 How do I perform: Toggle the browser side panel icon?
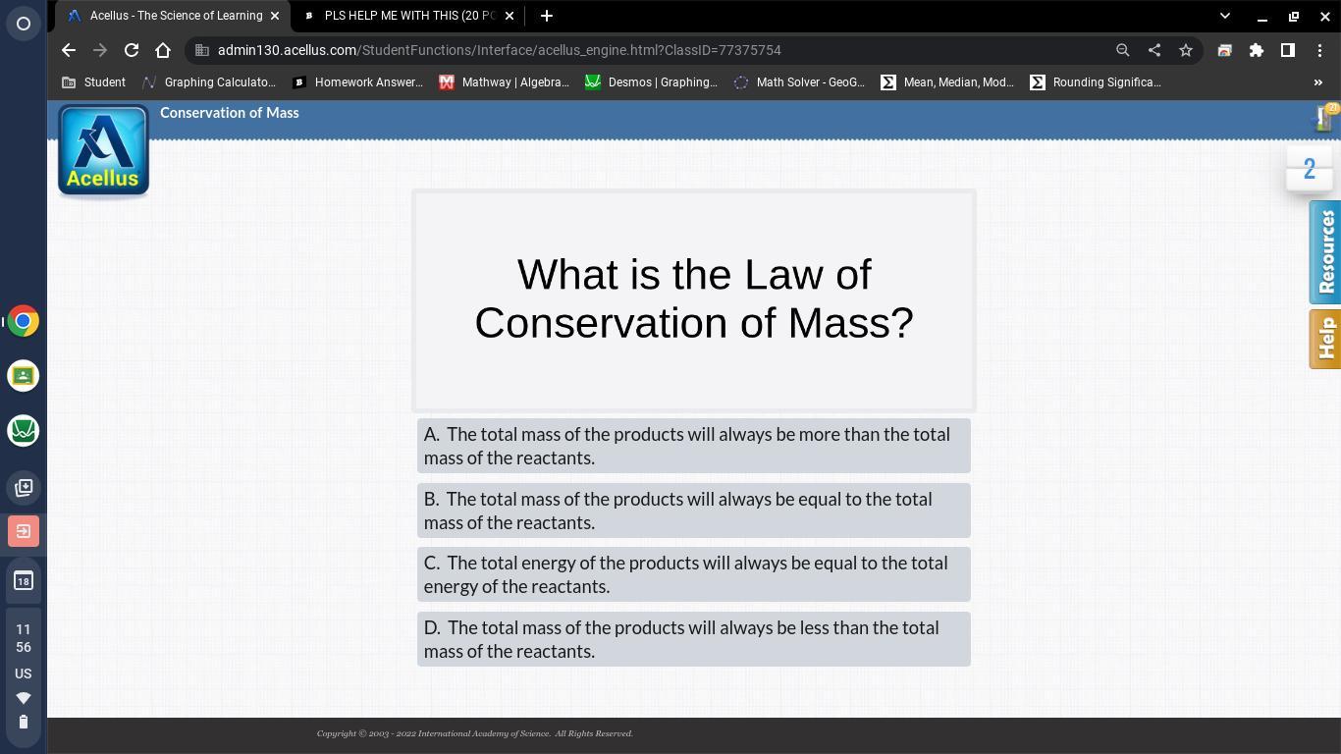click(1288, 50)
